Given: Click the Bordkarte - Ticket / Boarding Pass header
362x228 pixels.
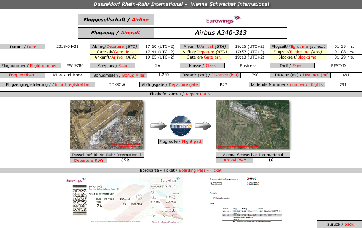Looking at the screenshot, I should click(181, 170).
